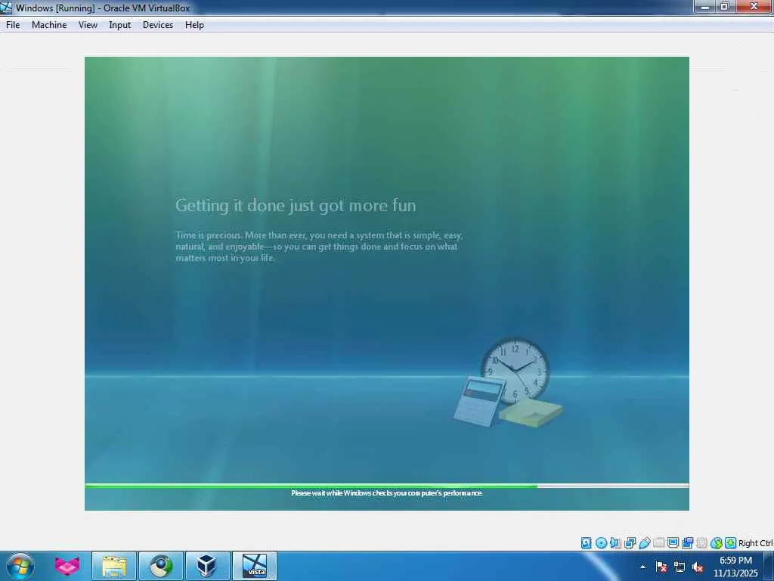Open the View menu

click(x=88, y=25)
